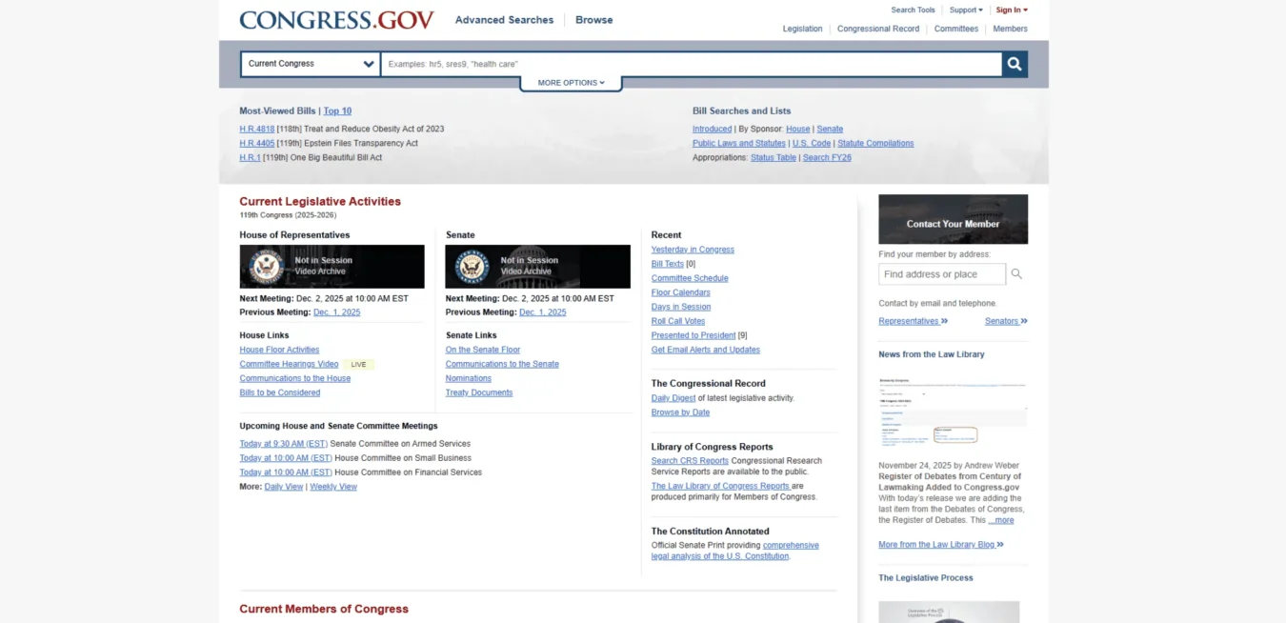Viewport: 1286px width, 623px height.
Task: Open the Law Library news thumbnail image
Action: click(x=953, y=412)
